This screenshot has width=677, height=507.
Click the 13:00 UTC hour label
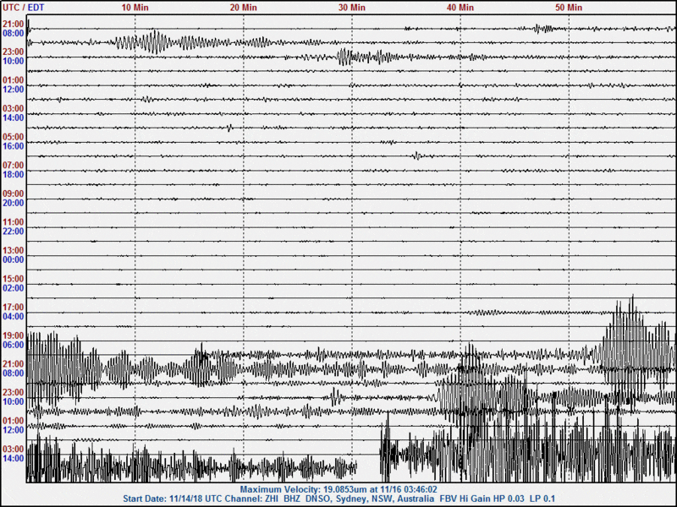click(12, 251)
